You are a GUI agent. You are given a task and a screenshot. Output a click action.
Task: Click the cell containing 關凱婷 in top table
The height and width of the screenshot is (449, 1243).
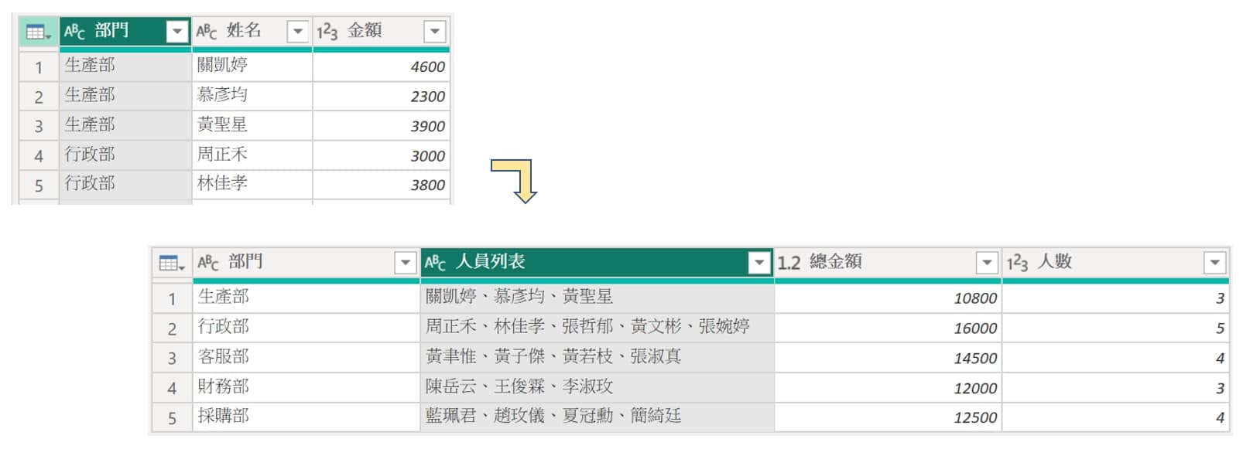pyautogui.click(x=252, y=66)
